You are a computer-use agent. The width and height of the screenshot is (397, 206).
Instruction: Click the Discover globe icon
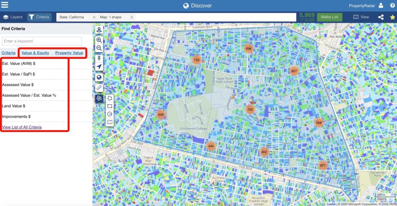(x=186, y=5)
